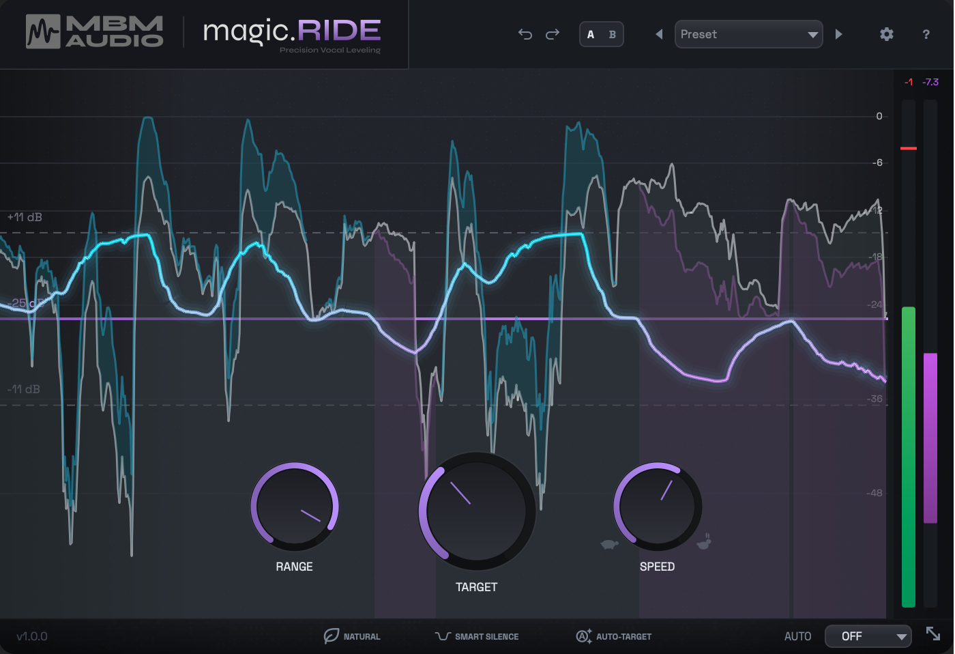Click the redo arrow icon

click(x=552, y=33)
